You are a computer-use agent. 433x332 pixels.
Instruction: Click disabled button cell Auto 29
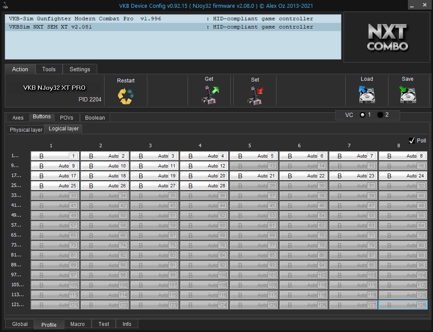254,186
